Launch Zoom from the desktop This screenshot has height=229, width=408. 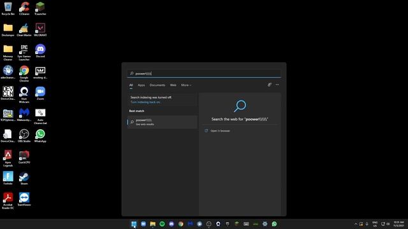click(40, 94)
